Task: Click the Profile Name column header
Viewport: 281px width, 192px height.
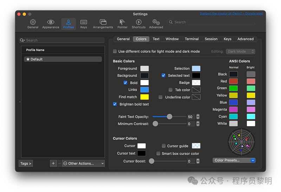Action: click(63, 50)
